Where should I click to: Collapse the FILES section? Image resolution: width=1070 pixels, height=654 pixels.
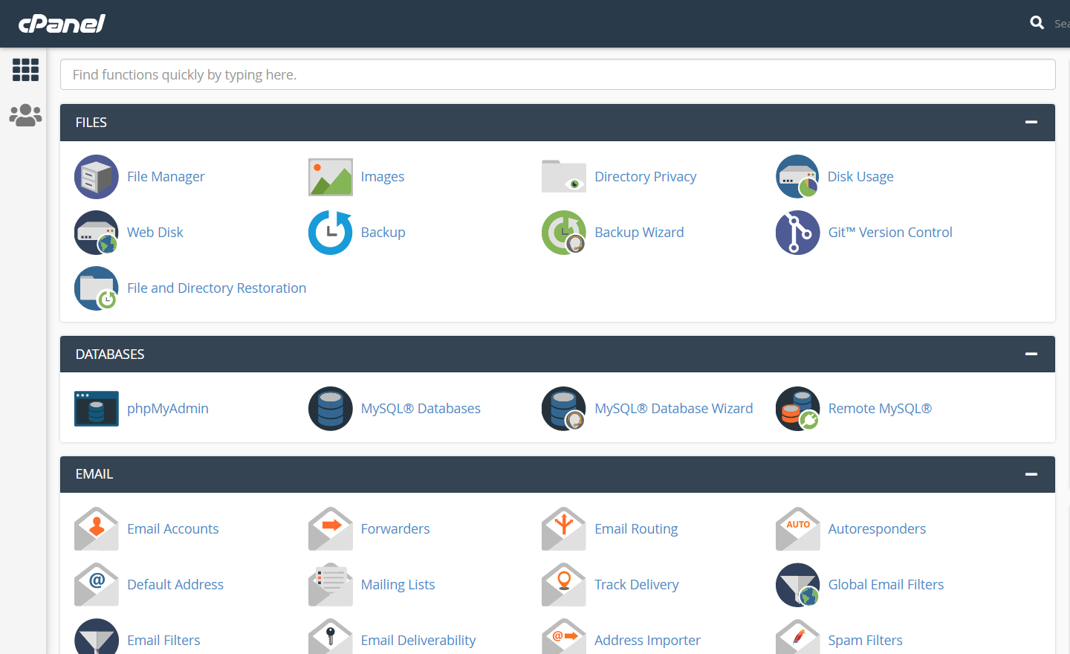tap(1031, 122)
